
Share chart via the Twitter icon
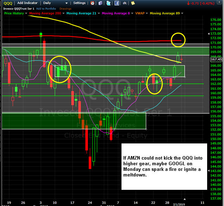tap(108, 3)
